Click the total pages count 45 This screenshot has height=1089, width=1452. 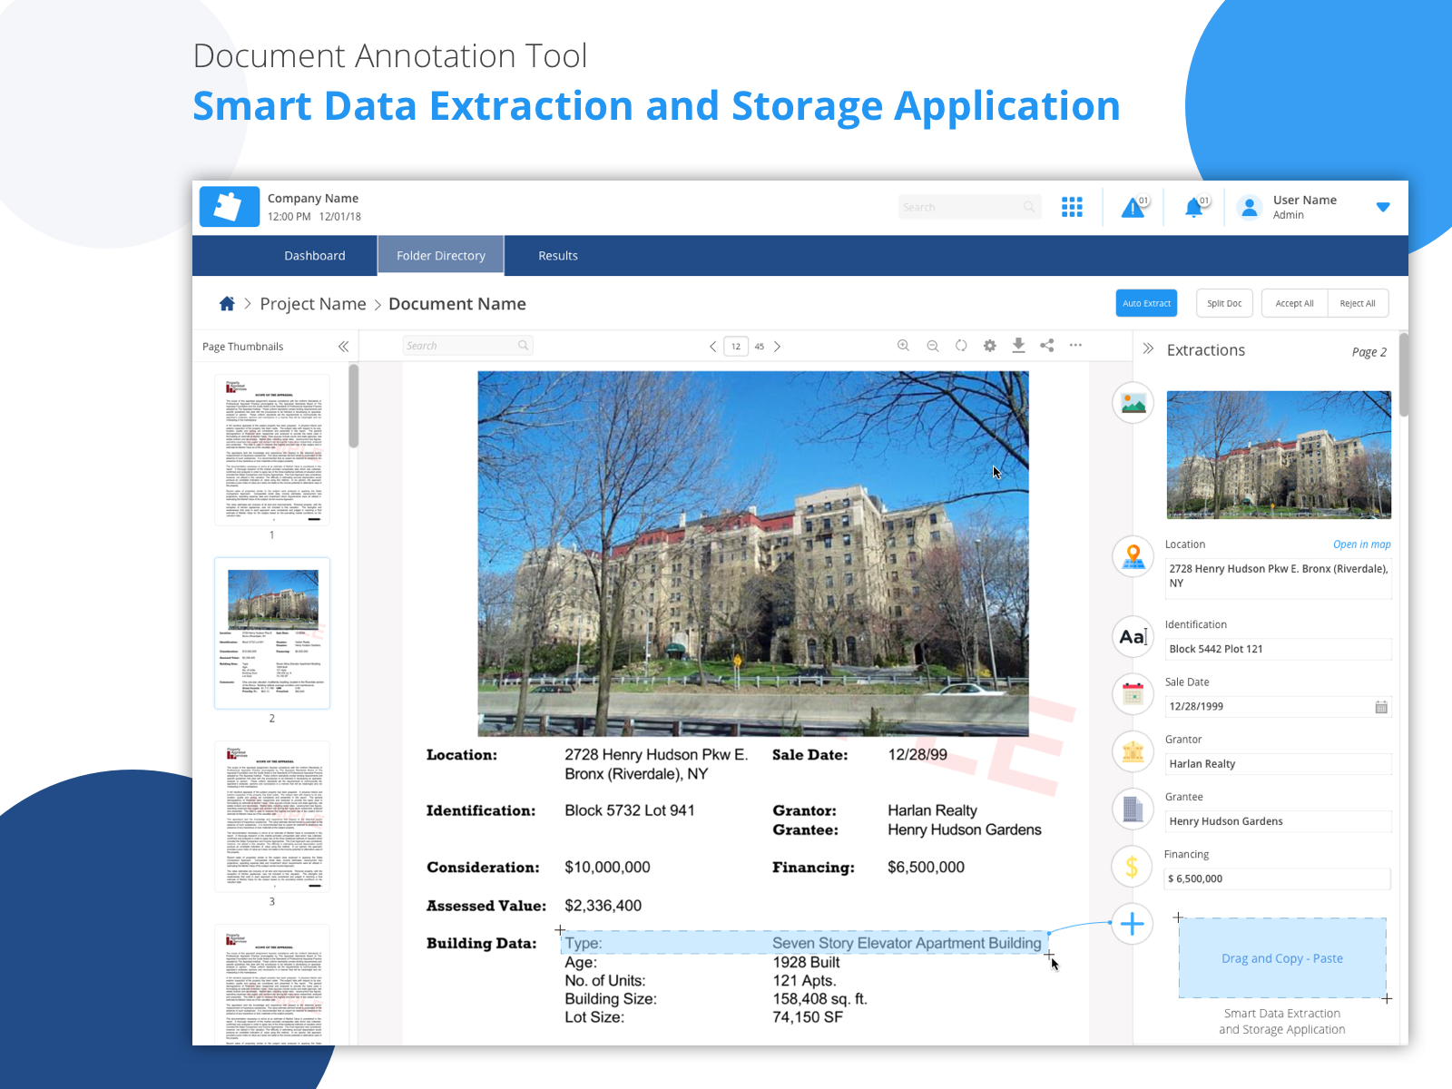tap(760, 347)
